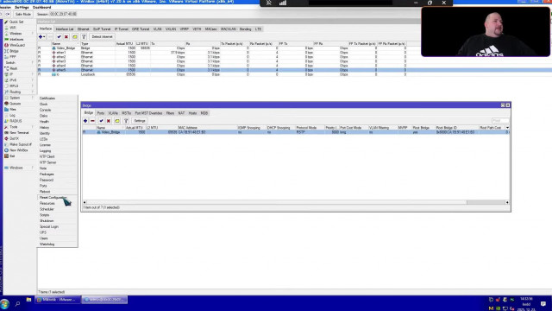Expand the IPv6 submenu in sidebar
The width and height of the screenshot is (552, 311).
coord(33,80)
